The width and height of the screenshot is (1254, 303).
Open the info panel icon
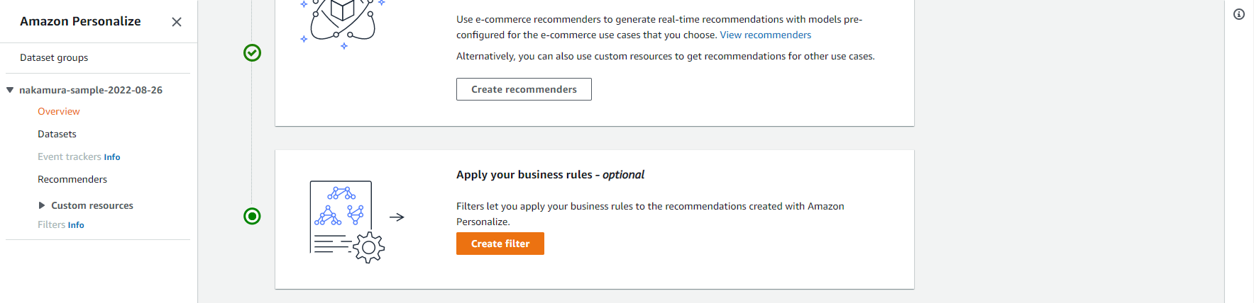(1239, 14)
